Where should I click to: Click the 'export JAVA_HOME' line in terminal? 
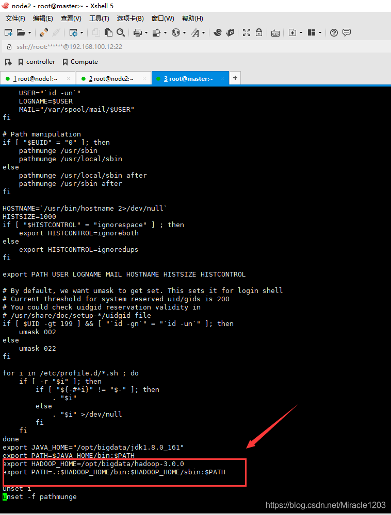(x=93, y=448)
